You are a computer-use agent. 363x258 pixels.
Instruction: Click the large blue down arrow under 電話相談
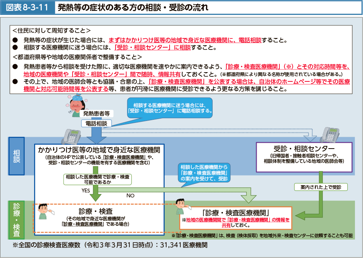(96, 136)
